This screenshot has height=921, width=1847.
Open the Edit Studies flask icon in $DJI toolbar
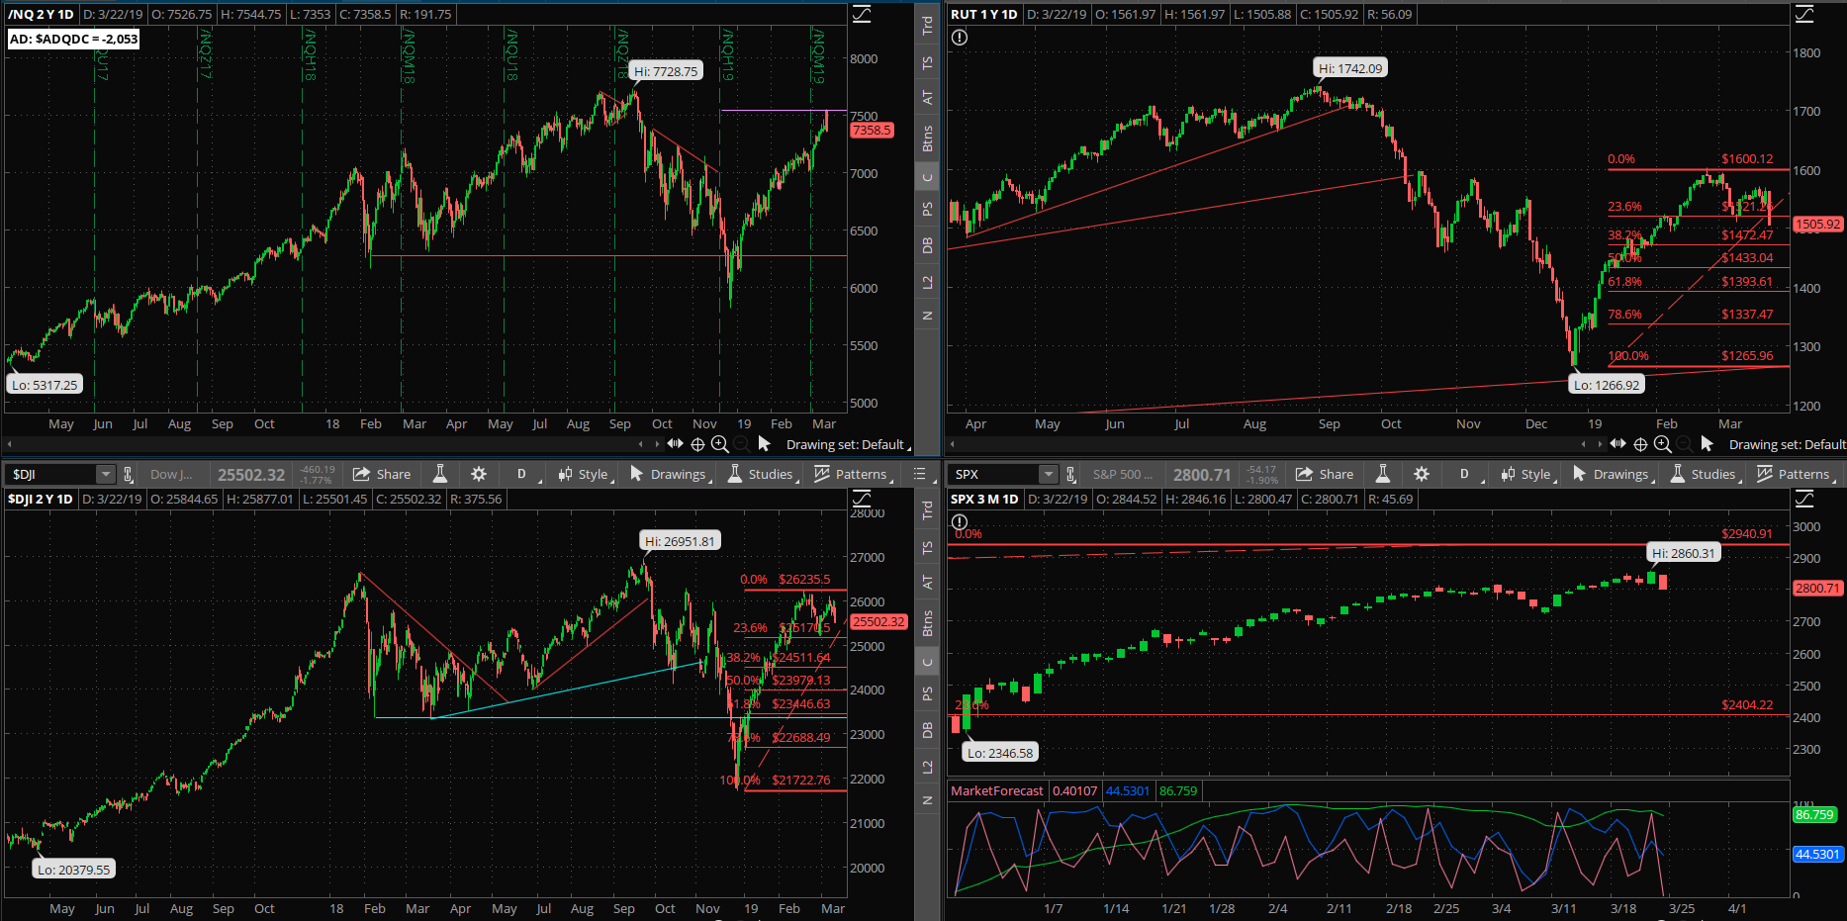[440, 474]
